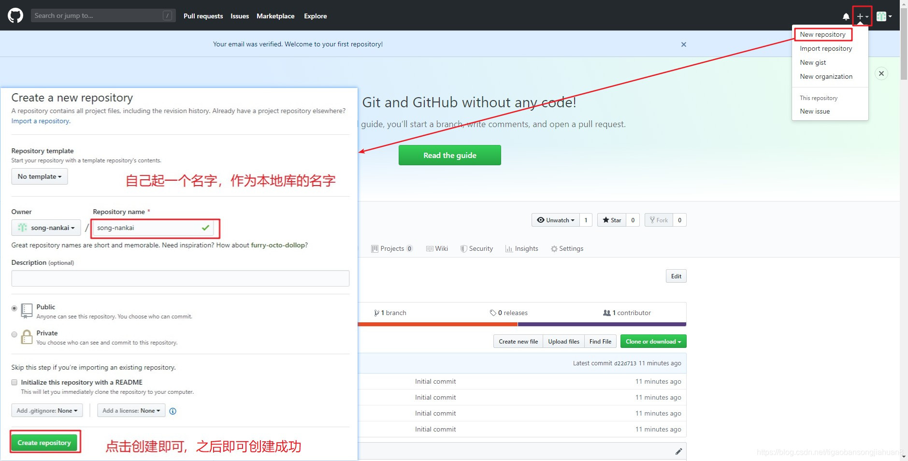Expand Clone or download dropdown
The height and width of the screenshot is (461, 908).
point(653,341)
